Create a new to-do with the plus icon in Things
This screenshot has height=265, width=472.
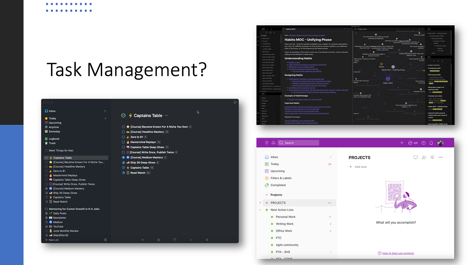143,240
